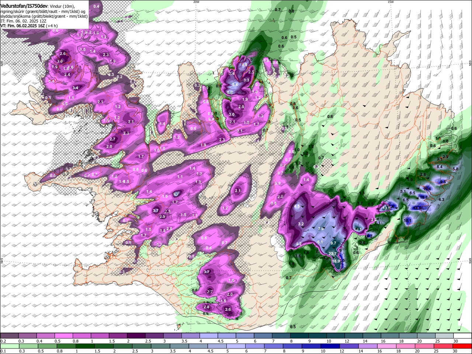Select the 13.0 precipitation value

386,208
